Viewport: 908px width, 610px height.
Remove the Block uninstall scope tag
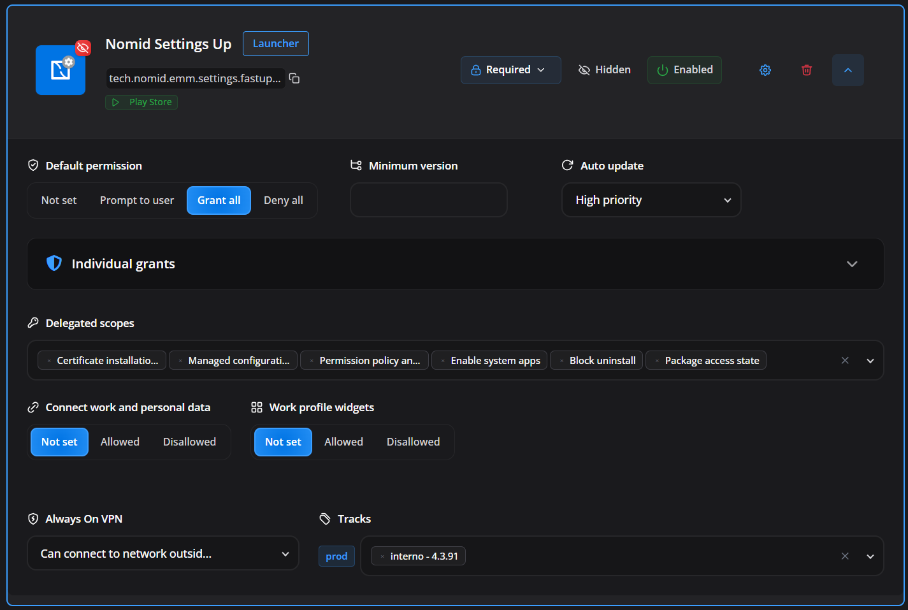pyautogui.click(x=561, y=361)
